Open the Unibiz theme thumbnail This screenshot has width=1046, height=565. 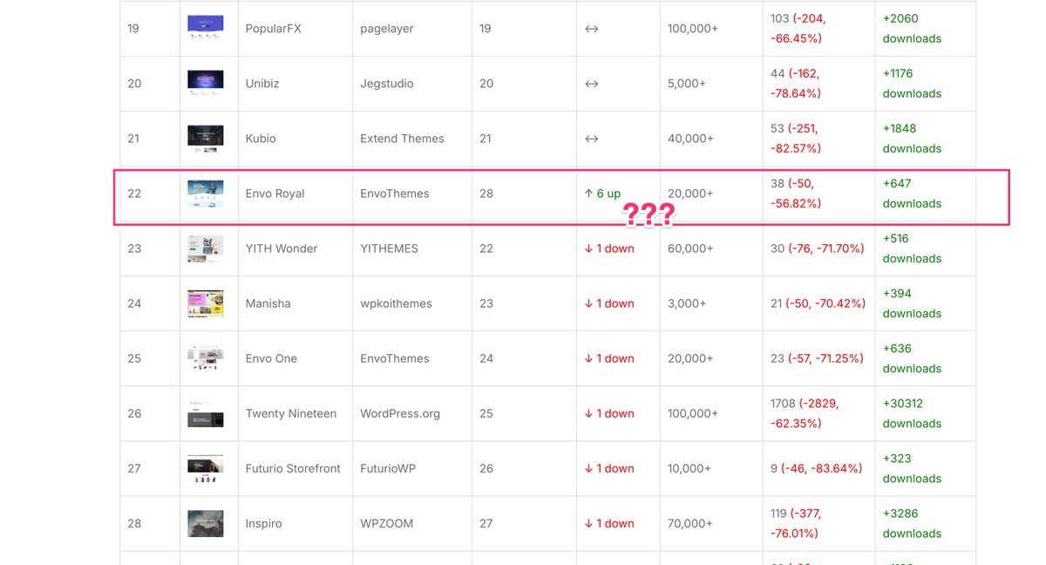tap(206, 83)
